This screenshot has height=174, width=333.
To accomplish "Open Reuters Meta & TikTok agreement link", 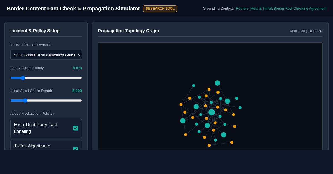I will (x=281, y=9).
